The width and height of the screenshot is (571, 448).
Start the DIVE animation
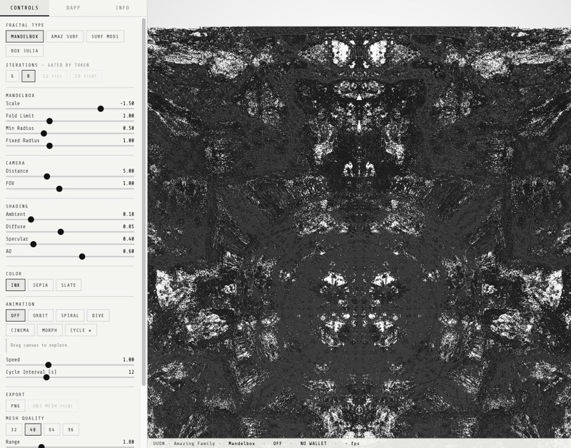coord(98,315)
